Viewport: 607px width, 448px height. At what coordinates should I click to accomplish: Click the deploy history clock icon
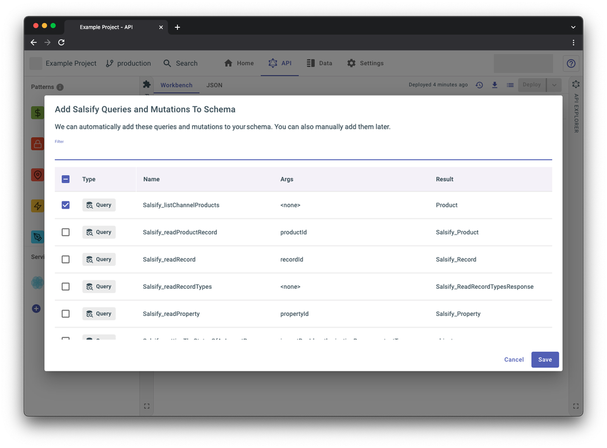click(479, 85)
